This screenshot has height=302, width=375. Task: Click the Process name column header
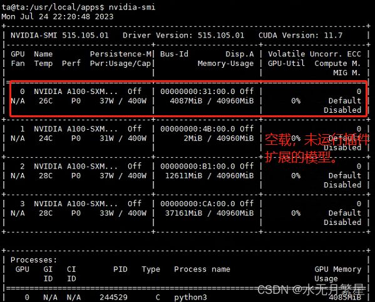pyautogui.click(x=202, y=269)
